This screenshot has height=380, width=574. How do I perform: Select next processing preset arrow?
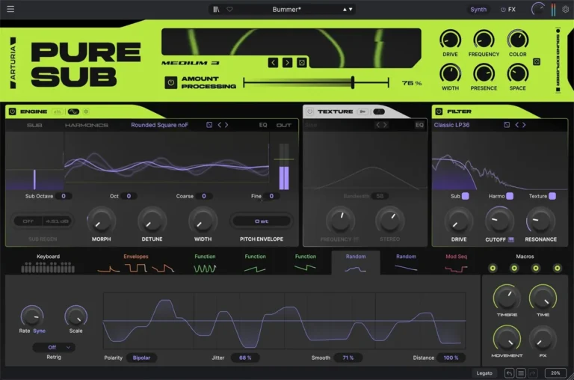pos(287,63)
